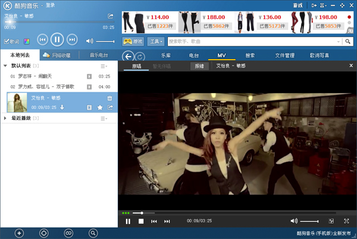Refresh the page with circular arrow
Image resolution: width=357 pixels, height=239 pixels.
click(x=140, y=57)
